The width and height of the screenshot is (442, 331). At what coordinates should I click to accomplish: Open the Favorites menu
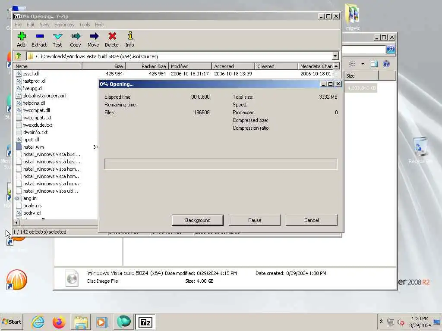(x=64, y=25)
